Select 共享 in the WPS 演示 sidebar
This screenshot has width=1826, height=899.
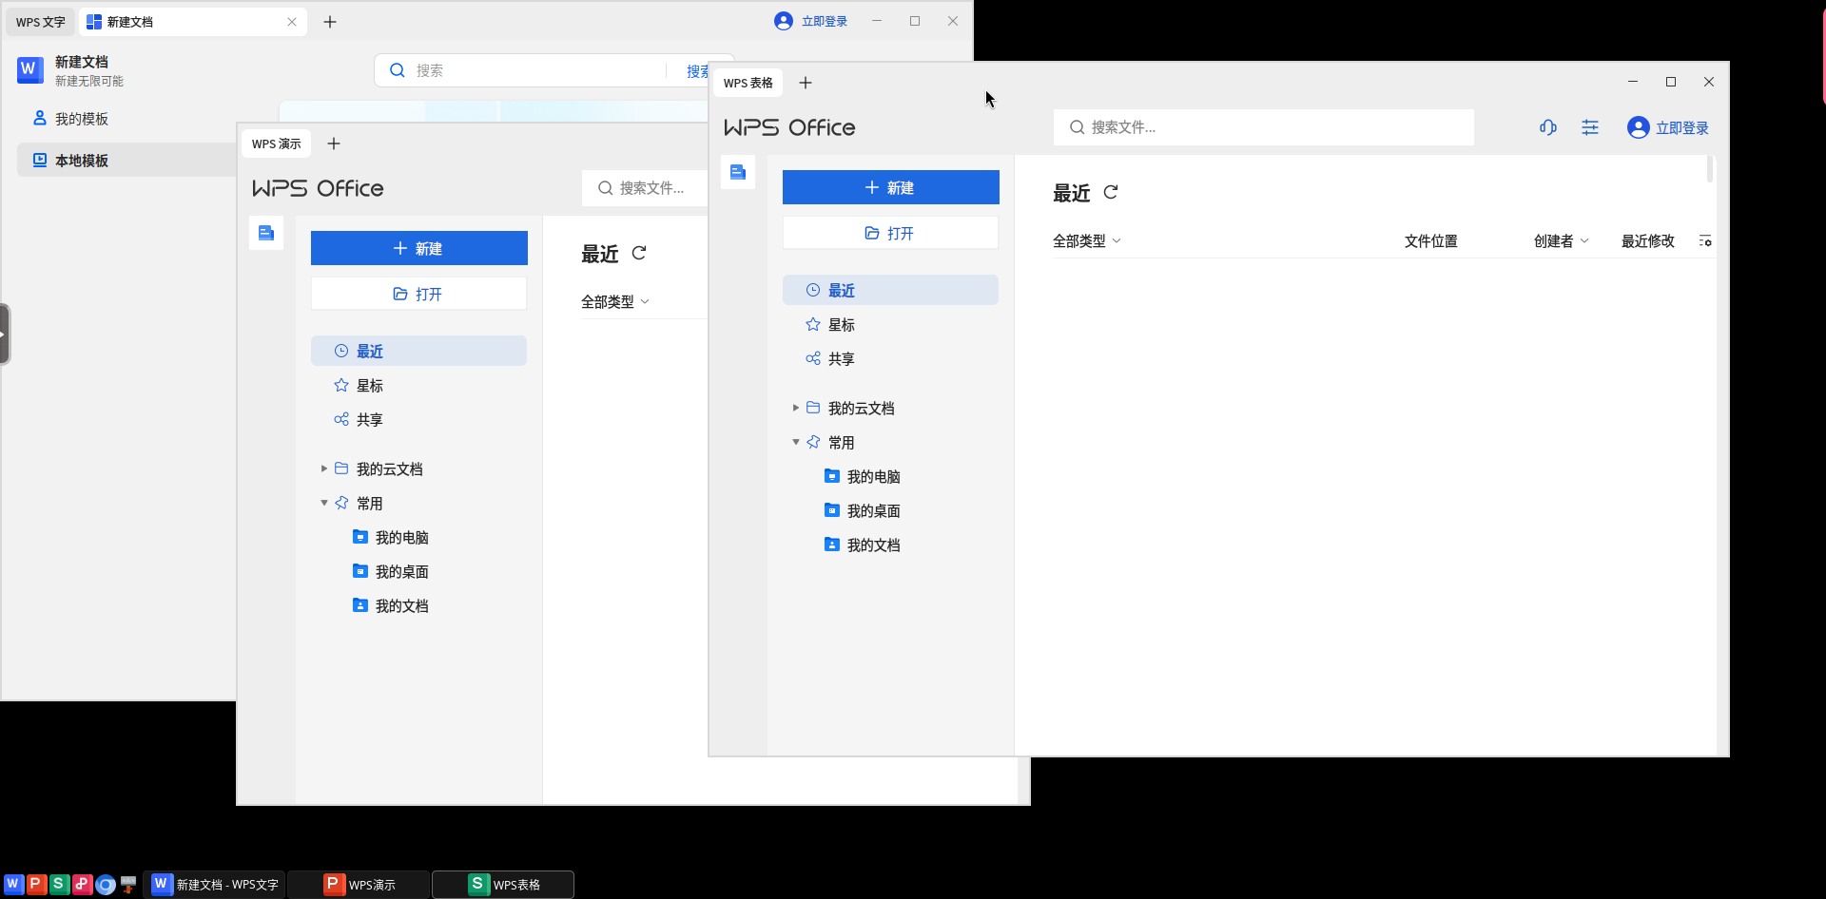pyautogui.click(x=418, y=419)
